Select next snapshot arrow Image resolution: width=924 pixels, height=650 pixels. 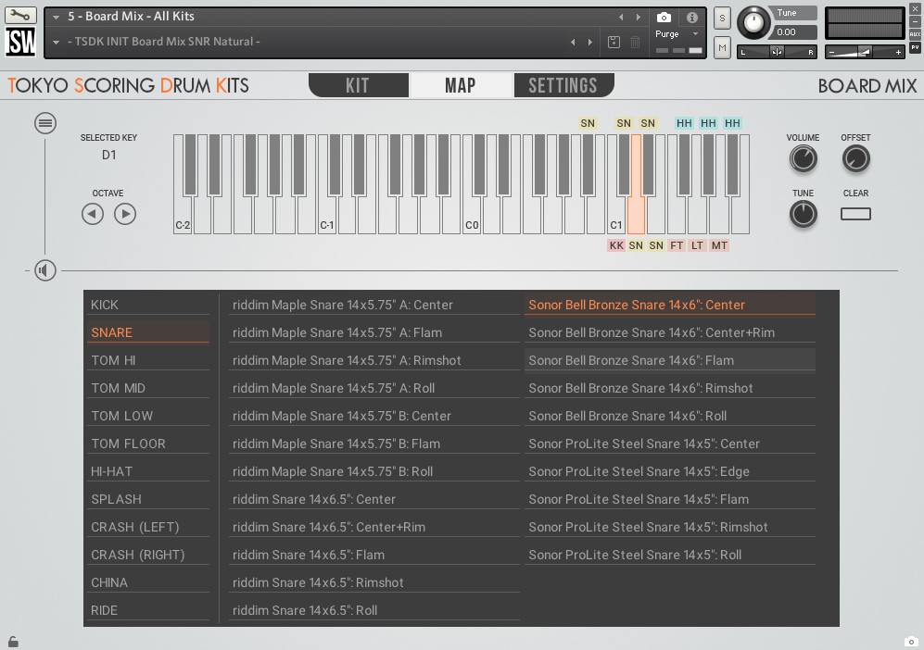click(x=589, y=42)
